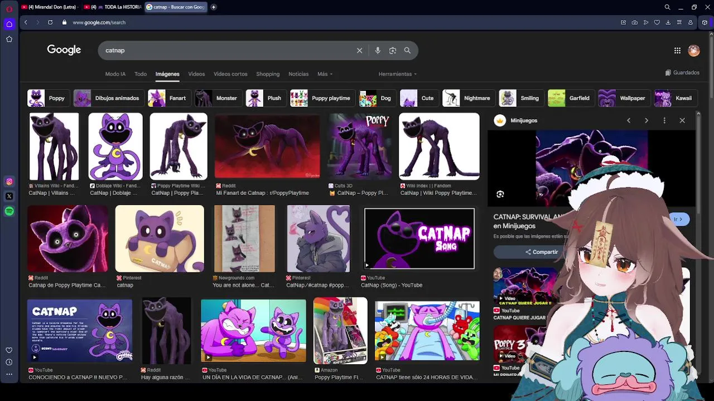Open Opera main menu logo

(x=9, y=8)
